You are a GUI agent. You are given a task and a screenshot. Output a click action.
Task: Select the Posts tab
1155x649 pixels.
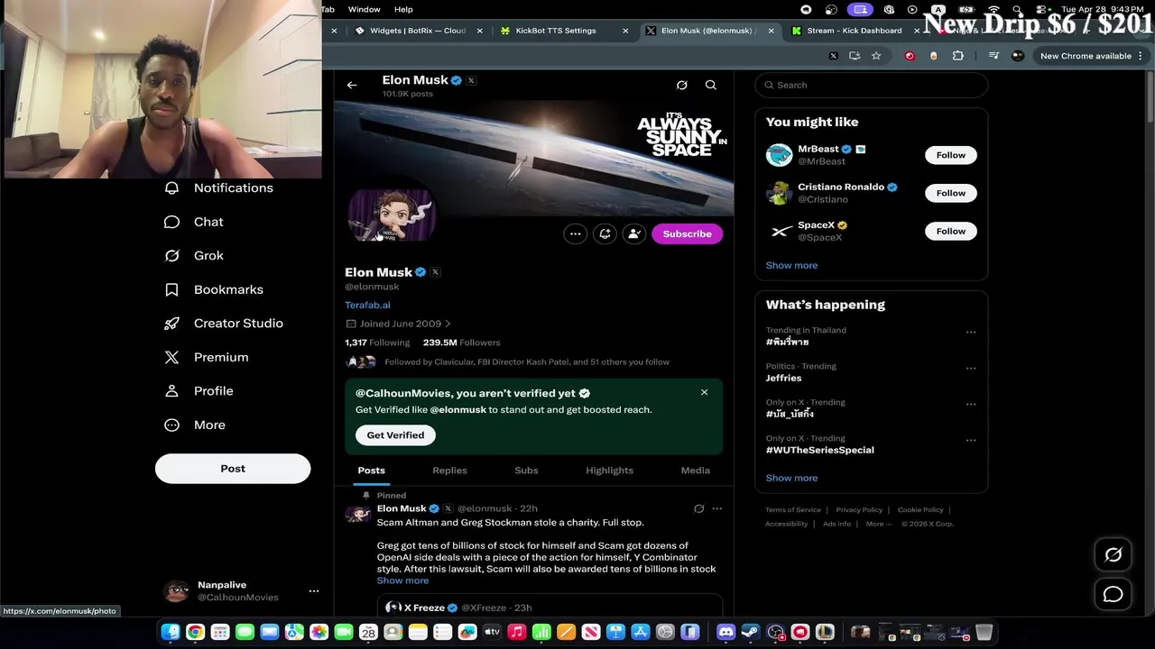371,471
